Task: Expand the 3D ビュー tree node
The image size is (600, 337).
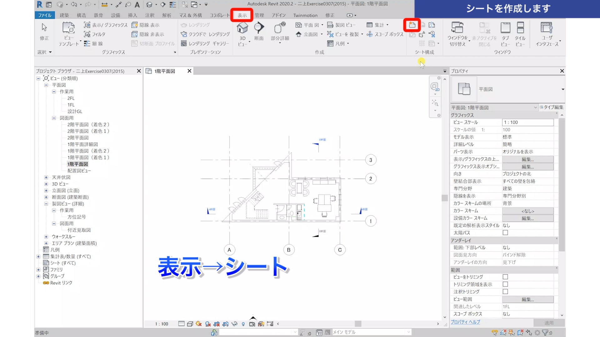Action: pyautogui.click(x=46, y=184)
